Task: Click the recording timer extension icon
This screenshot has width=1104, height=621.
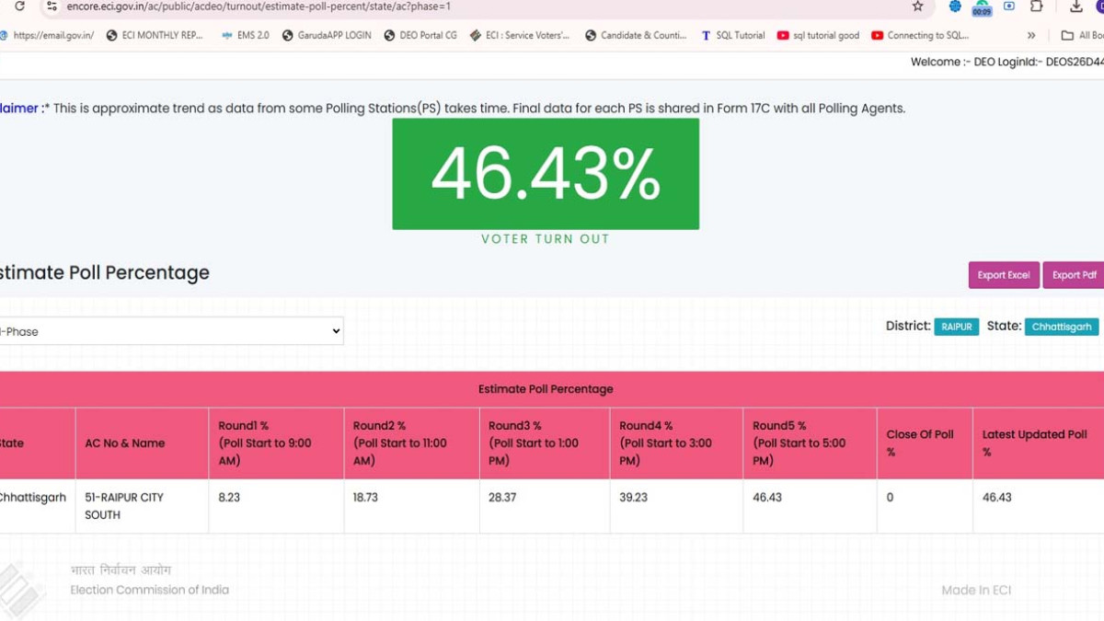Action: click(x=982, y=8)
